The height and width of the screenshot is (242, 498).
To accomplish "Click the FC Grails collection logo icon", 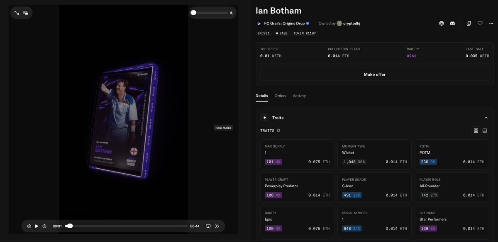I will pos(259,23).
